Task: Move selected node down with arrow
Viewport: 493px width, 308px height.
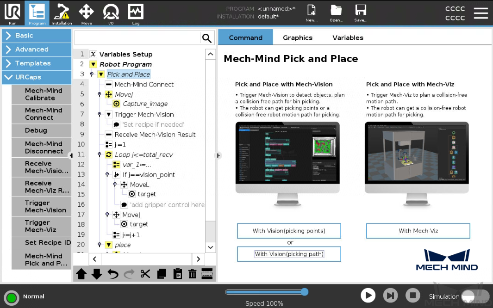Action: tap(97, 274)
